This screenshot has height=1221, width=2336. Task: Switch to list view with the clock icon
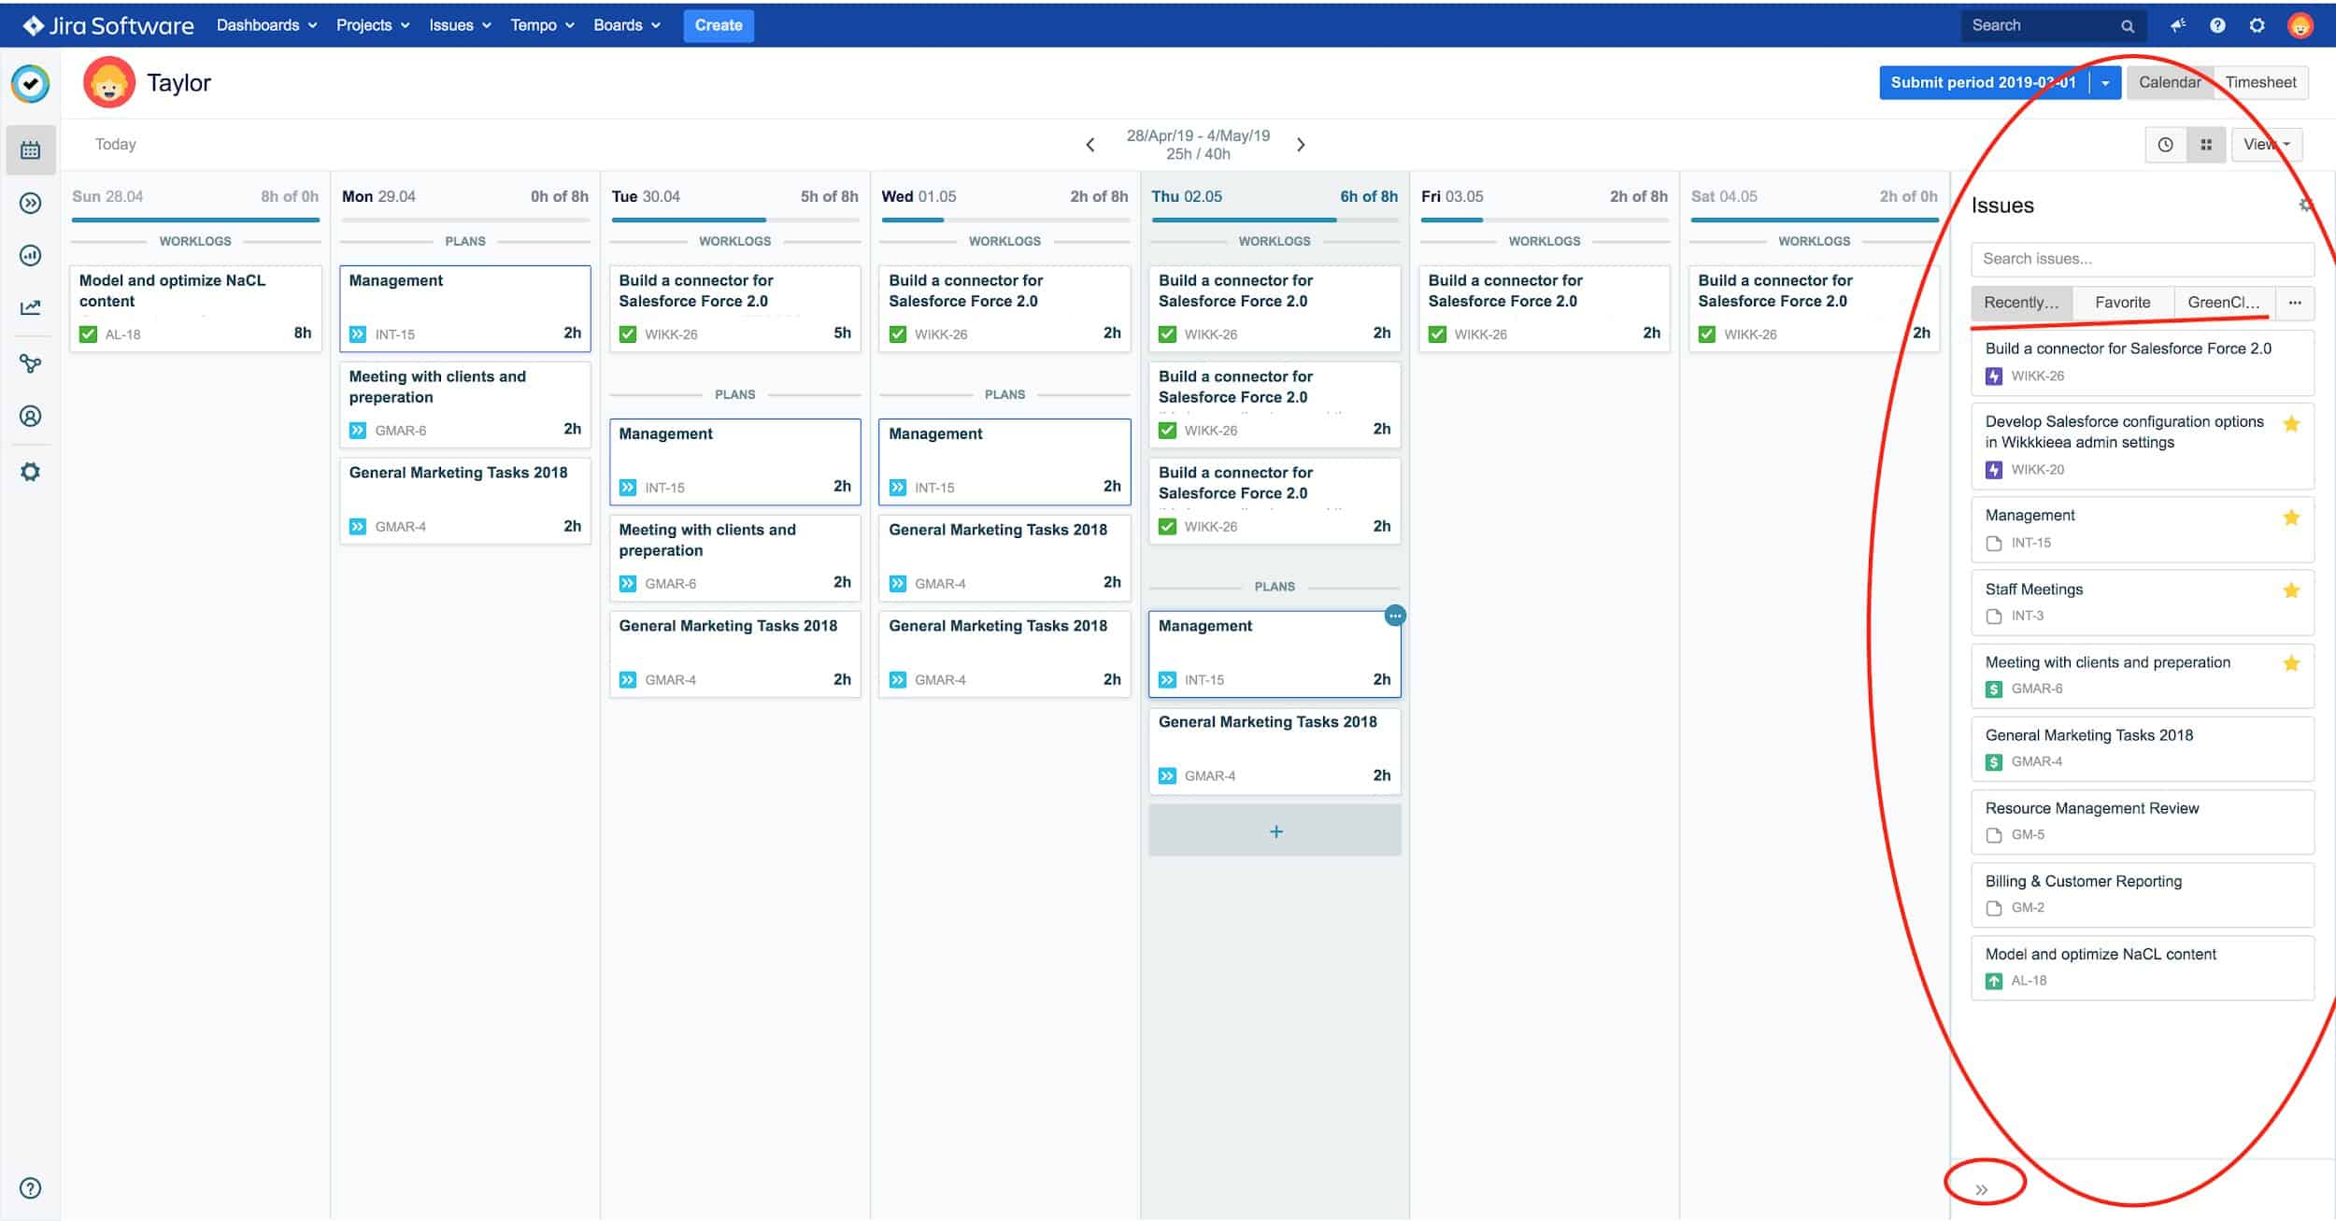point(2166,144)
